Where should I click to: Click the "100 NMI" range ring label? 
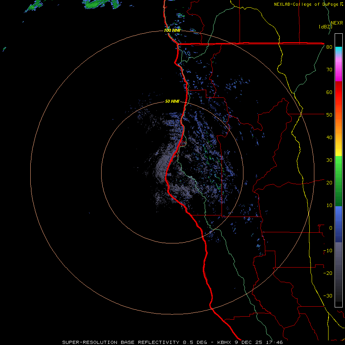172,30
